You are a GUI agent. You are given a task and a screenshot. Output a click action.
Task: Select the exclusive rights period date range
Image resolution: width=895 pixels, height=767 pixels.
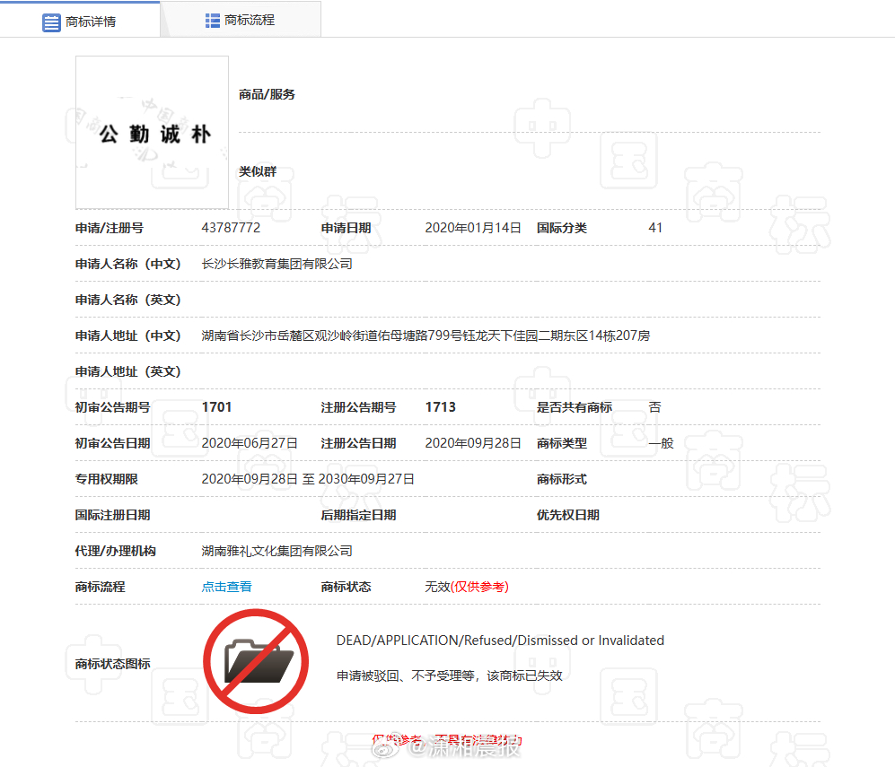[x=308, y=479]
